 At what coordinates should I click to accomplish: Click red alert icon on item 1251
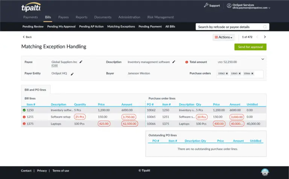click(24, 117)
